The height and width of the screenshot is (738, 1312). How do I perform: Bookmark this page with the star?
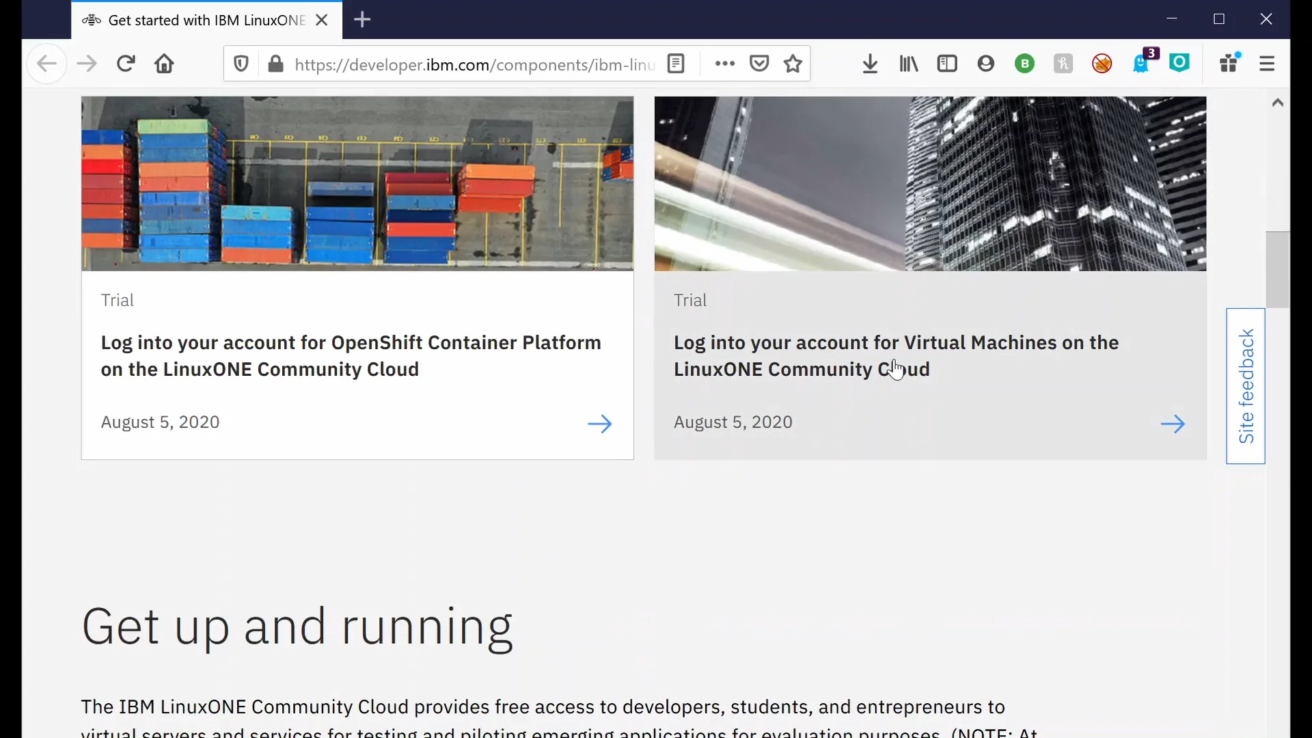pos(793,64)
